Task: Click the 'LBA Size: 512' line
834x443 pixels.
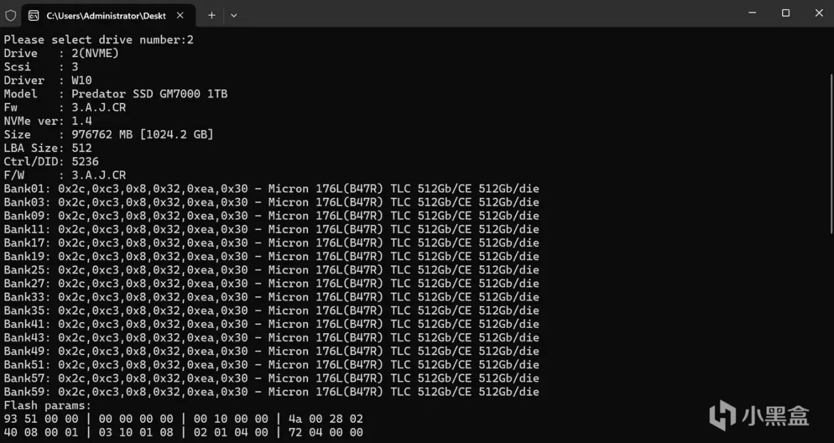Action: [x=48, y=148]
